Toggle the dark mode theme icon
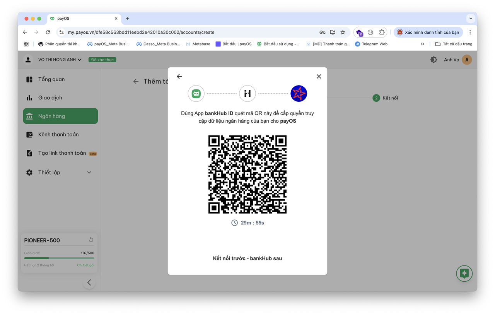 point(434,60)
